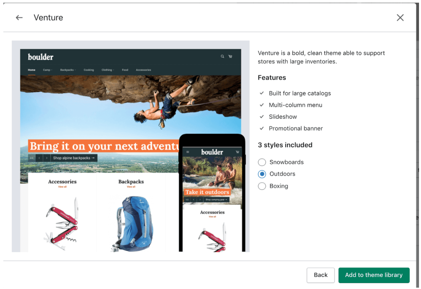Screen dimensions: 421x289
Task: Click checkmark beside Multi-column menu
Action: pyautogui.click(x=262, y=105)
